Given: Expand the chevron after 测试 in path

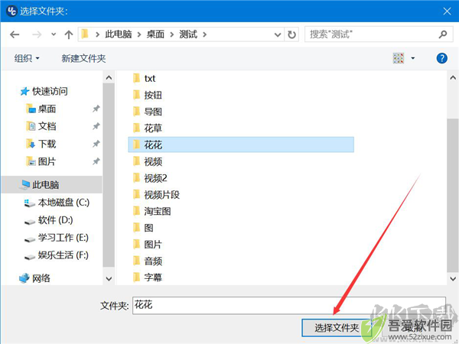Looking at the screenshot, I should point(204,35).
